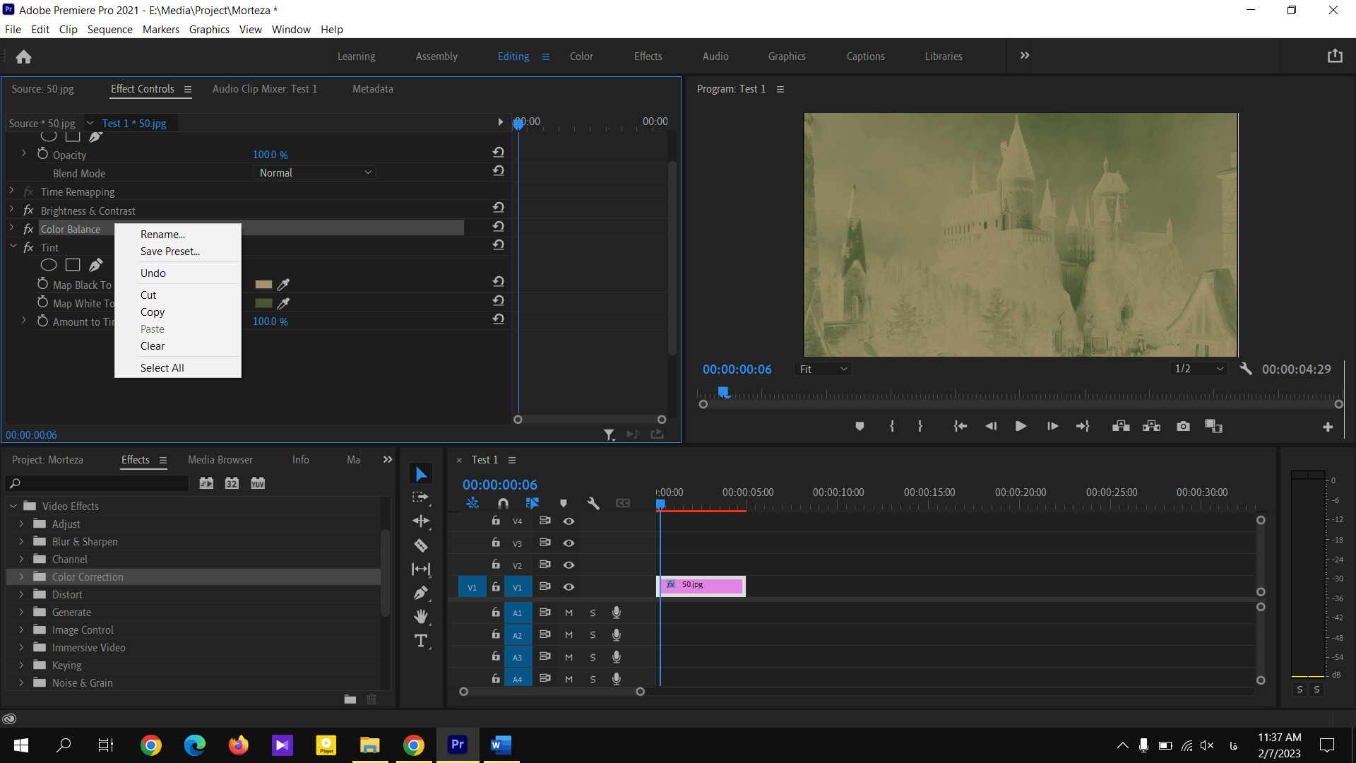Viewport: 1356px width, 763px height.
Task: Expand the Color Correction folder
Action: (21, 576)
